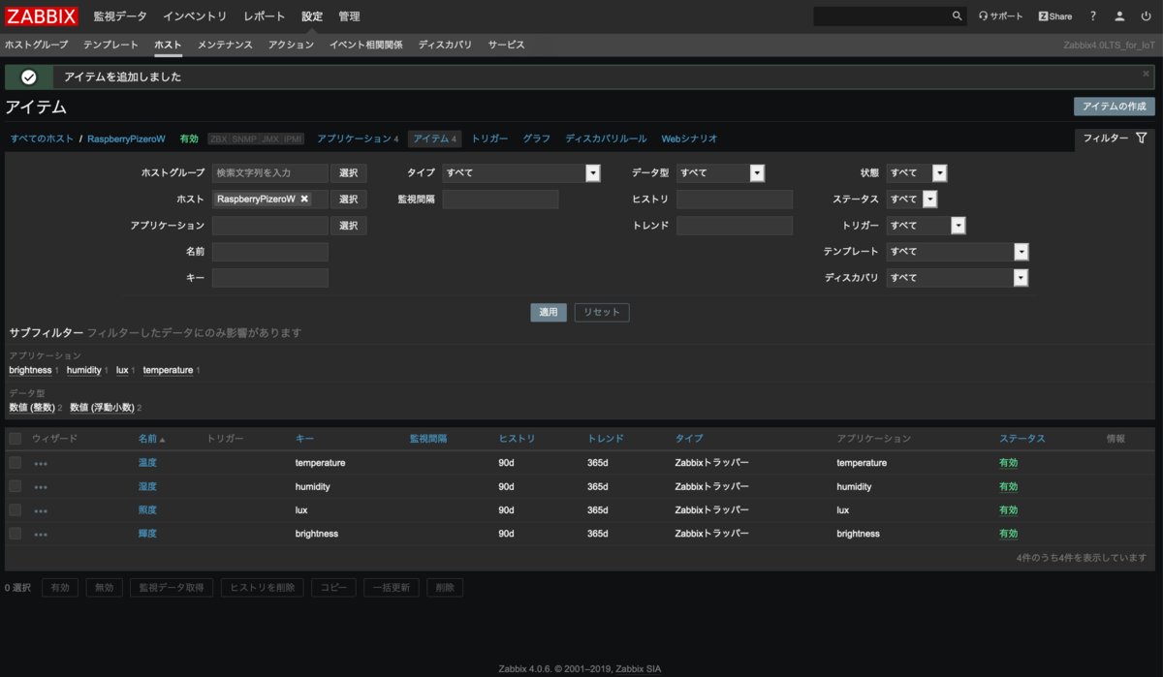The width and height of the screenshot is (1163, 677).
Task: Click the 適用 apply button
Action: 549,312
